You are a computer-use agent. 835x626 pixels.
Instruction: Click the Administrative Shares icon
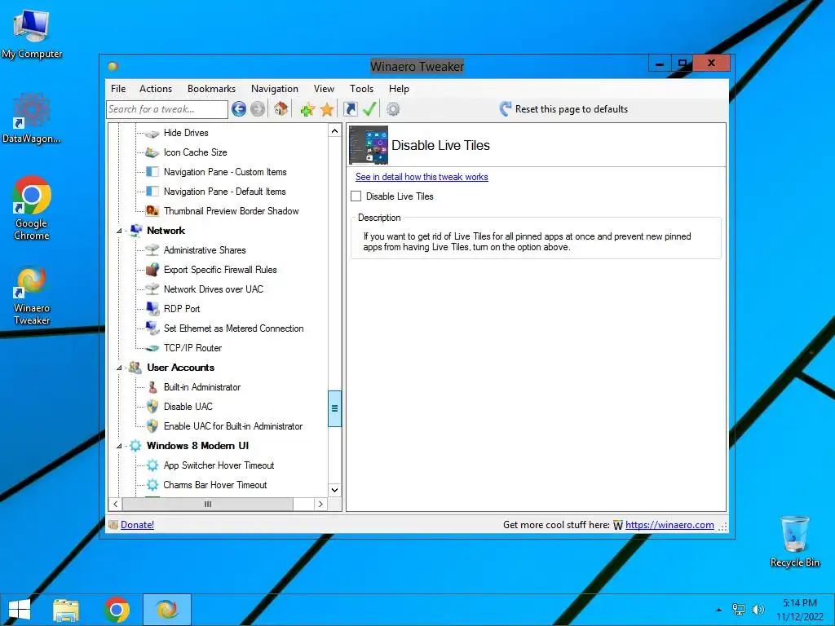[x=152, y=250]
